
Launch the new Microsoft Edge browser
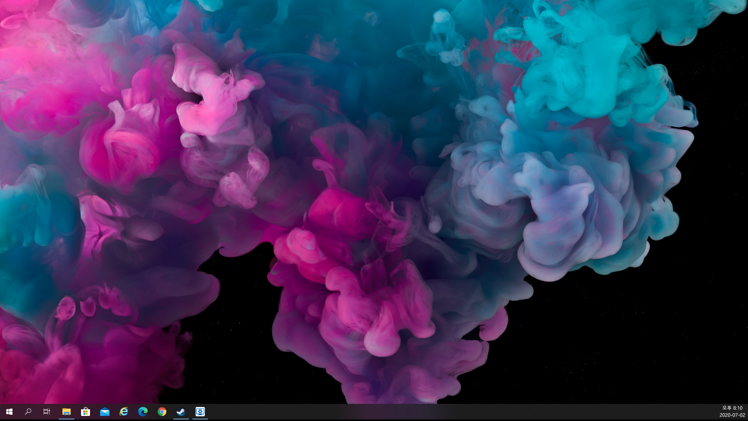point(143,412)
